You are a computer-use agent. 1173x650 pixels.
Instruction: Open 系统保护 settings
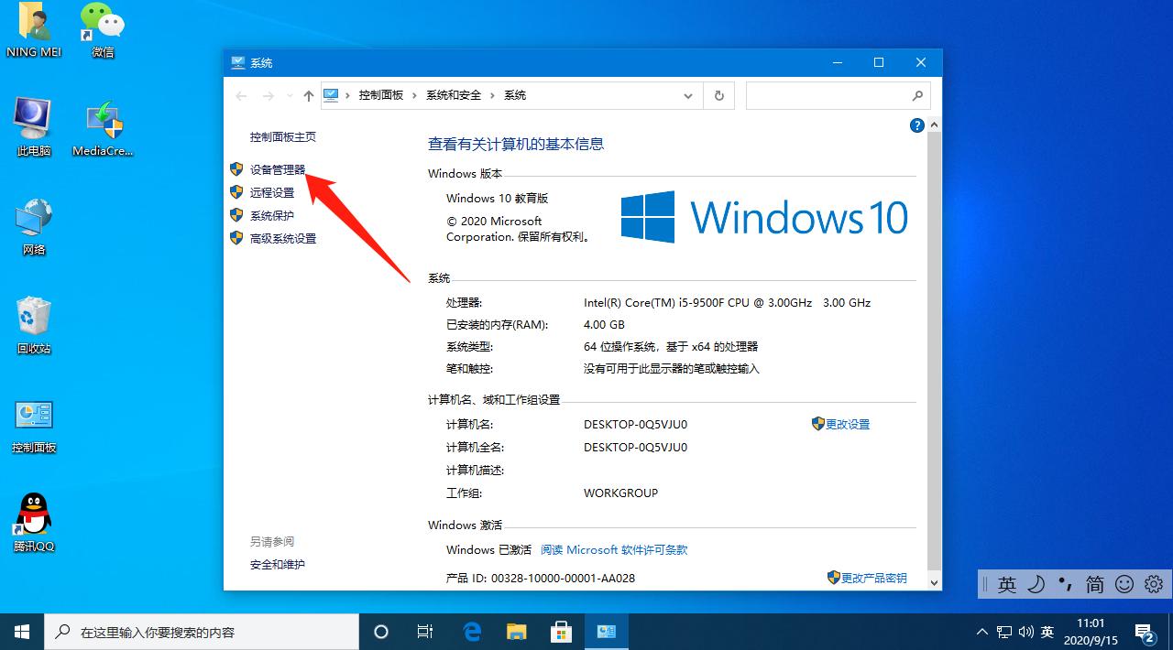tap(270, 215)
